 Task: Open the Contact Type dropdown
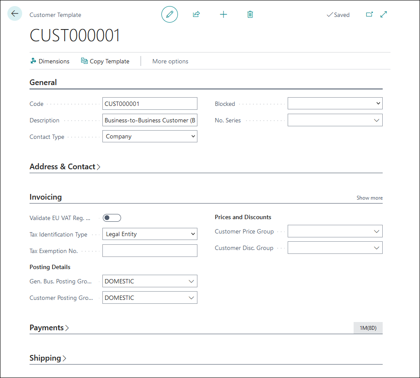tap(150, 136)
